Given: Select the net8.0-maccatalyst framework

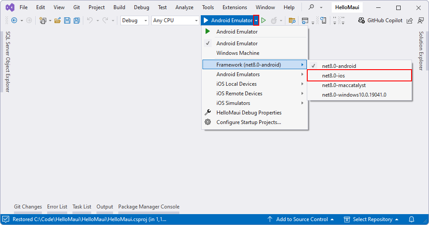Looking at the screenshot, I should coord(360,85).
